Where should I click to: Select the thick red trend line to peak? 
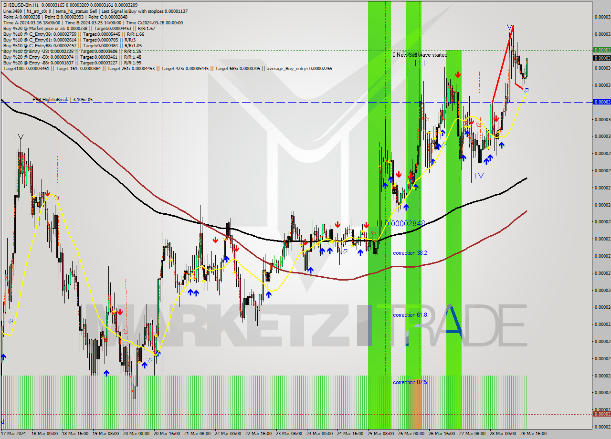502,64
